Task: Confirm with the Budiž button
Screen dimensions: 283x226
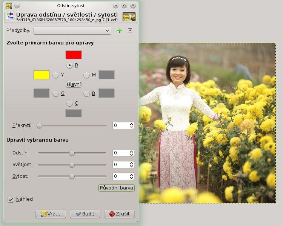Action: coord(85,214)
